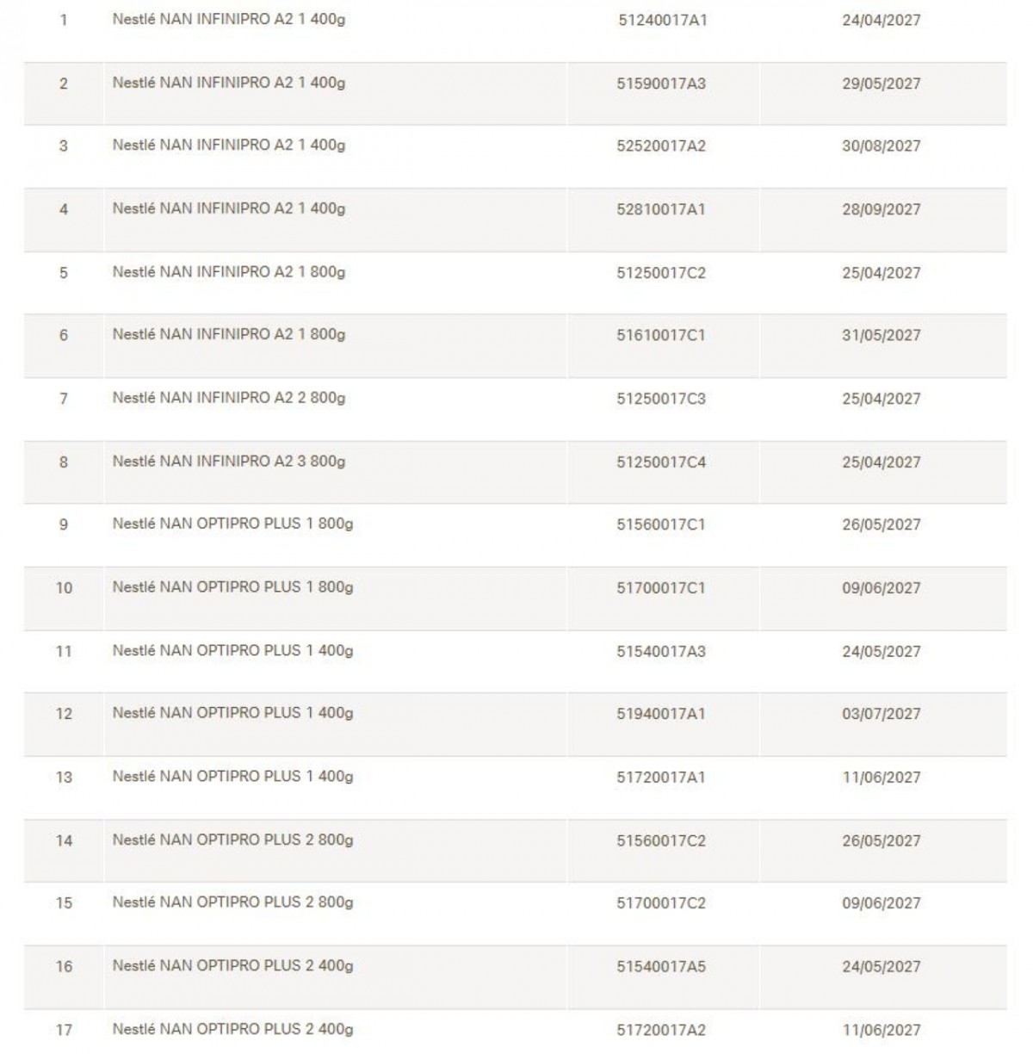
Task: Select batch number 51560017C2
Action: pyautogui.click(x=661, y=840)
